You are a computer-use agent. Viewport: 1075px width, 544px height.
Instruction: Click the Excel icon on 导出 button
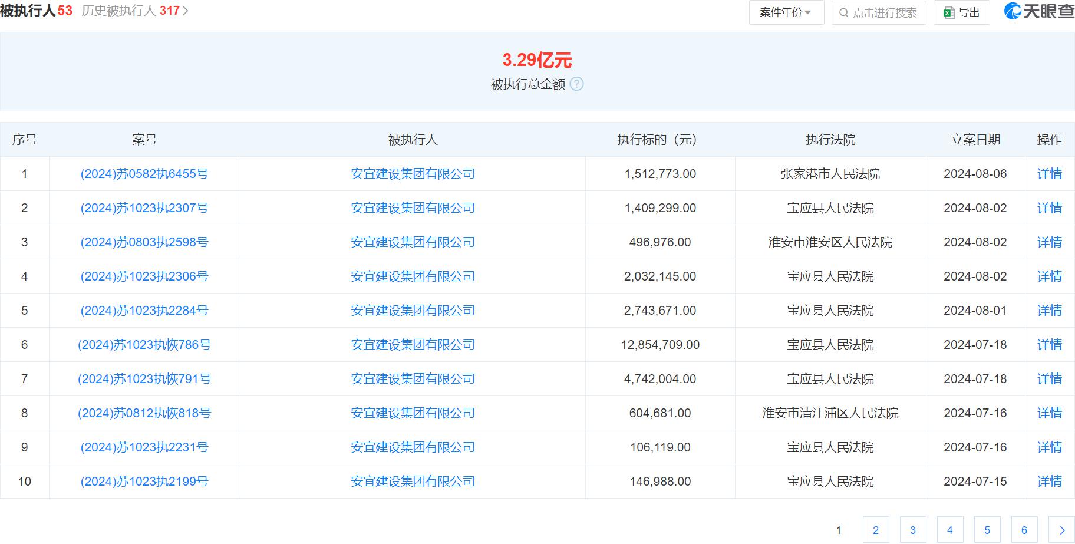(x=948, y=12)
